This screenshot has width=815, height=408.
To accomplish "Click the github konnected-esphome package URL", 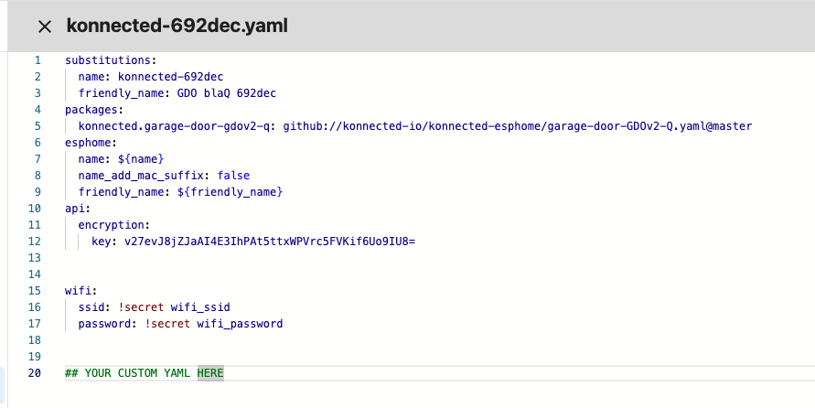I will pyautogui.click(x=517, y=126).
